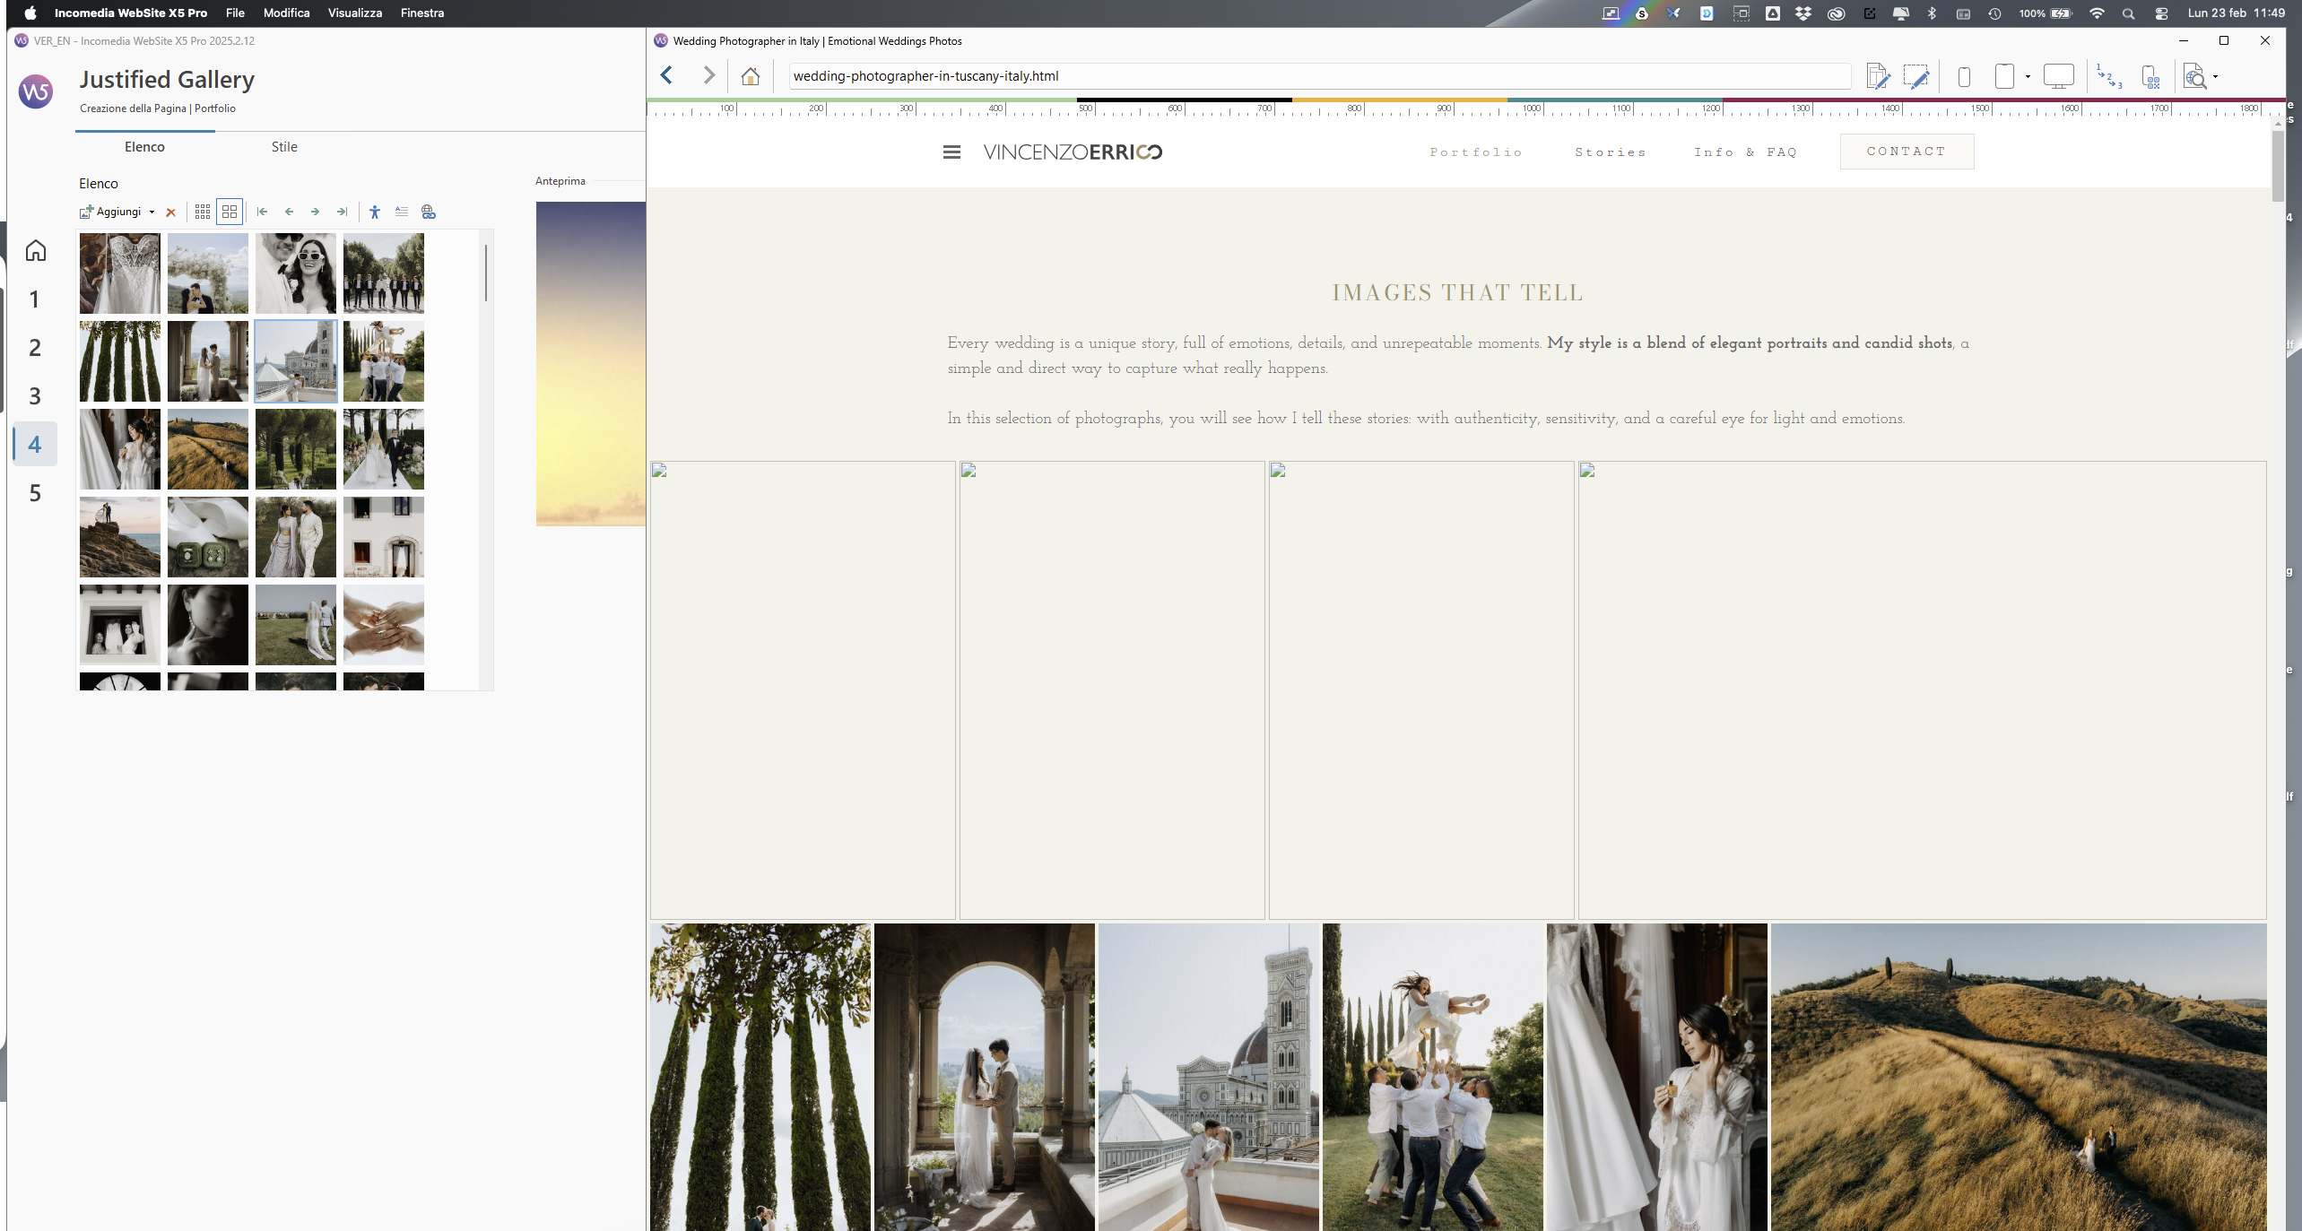Open the Modifica menu
This screenshot has height=1231, width=2302.
click(286, 13)
